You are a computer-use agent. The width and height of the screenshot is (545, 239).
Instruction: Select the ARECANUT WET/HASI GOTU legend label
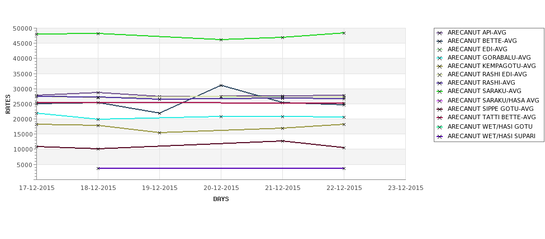pyautogui.click(x=490, y=127)
